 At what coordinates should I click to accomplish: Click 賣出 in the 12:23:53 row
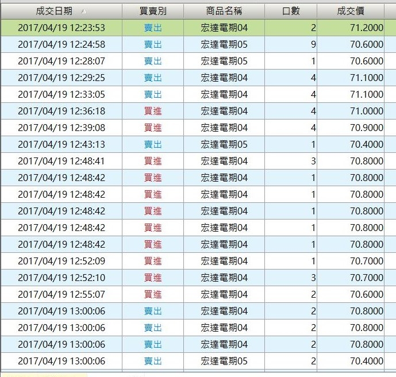(153, 28)
